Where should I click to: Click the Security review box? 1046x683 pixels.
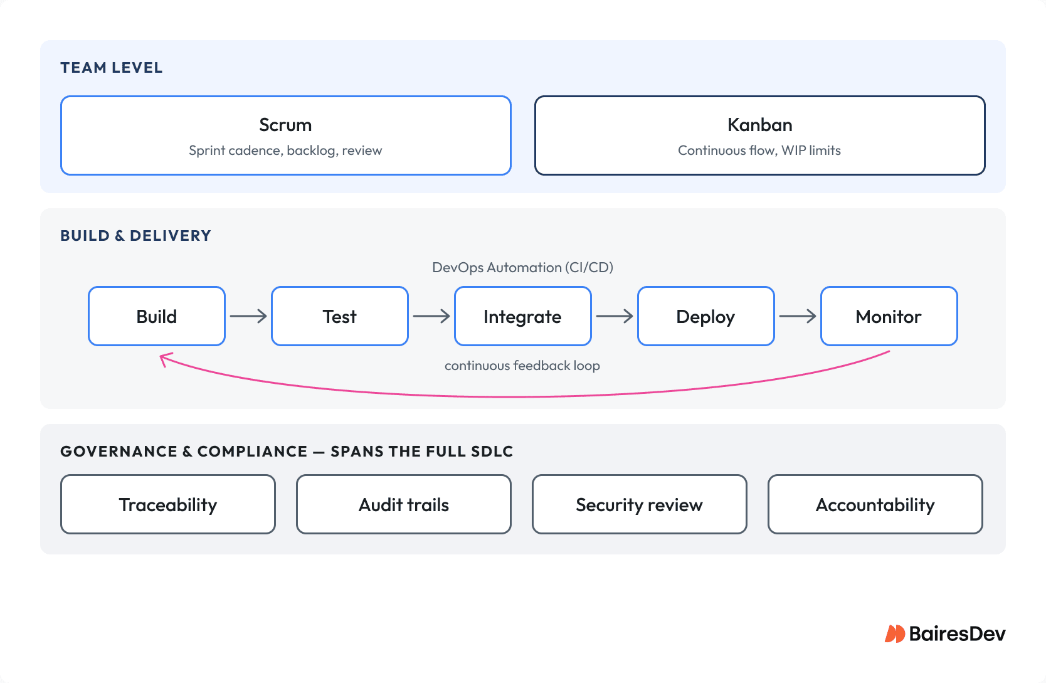click(x=640, y=504)
